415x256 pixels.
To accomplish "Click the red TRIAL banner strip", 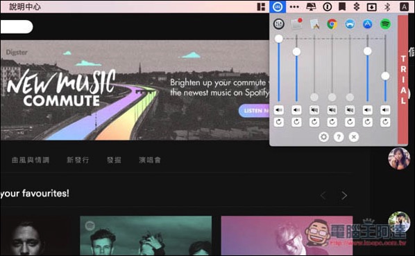I will [x=403, y=79].
